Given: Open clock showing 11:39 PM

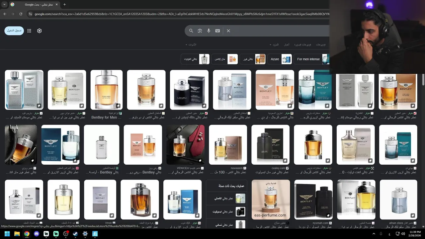Looking at the screenshot, I should coord(415,234).
